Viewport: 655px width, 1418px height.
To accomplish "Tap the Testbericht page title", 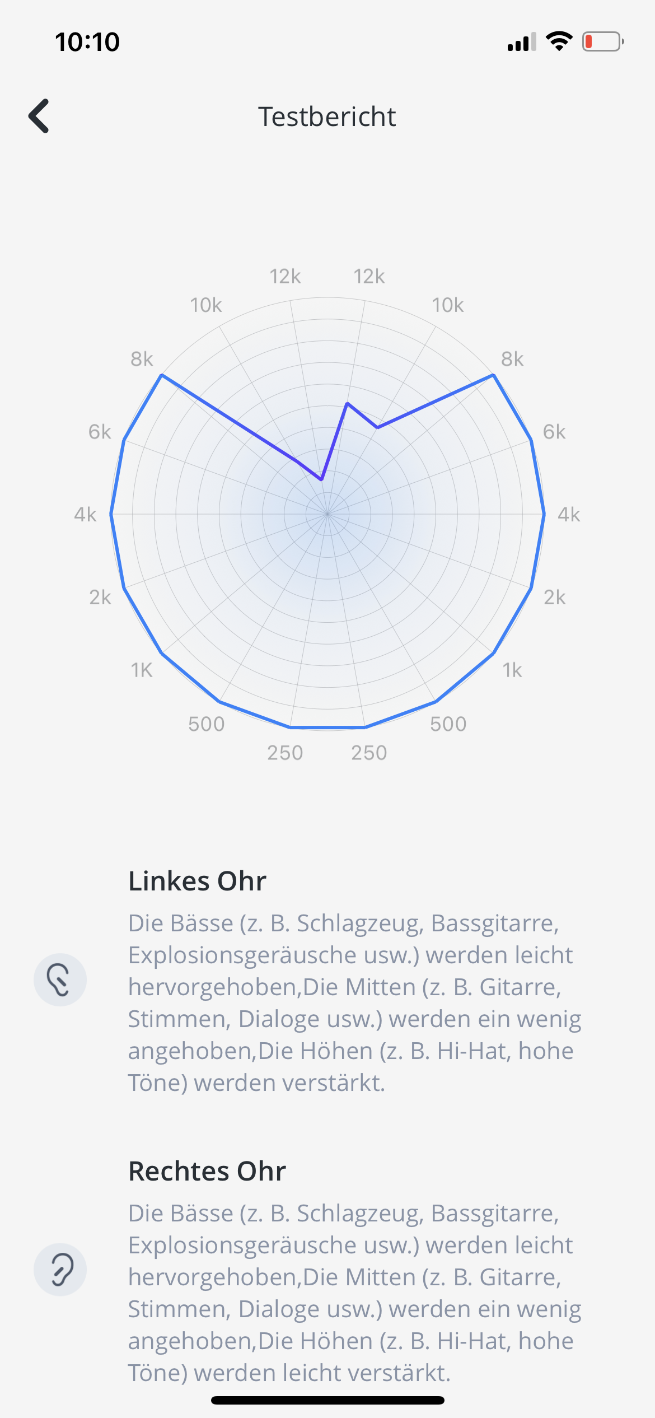I will click(327, 116).
